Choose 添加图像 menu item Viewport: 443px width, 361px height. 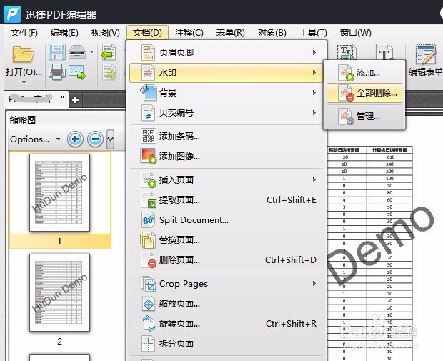click(226, 156)
